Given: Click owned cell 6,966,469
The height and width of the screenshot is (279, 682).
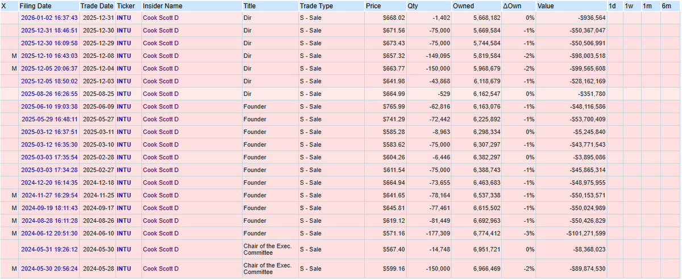Looking at the screenshot, I should tap(487, 269).
